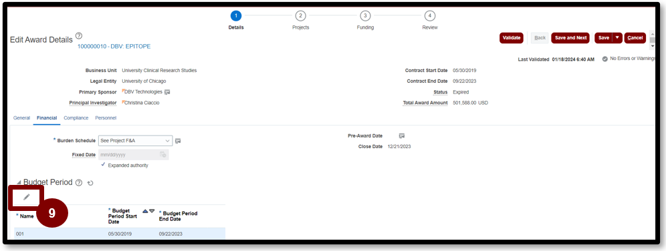Viewport: 666px width, 251px height.
Task: Click the Save and Next button
Action: [571, 38]
